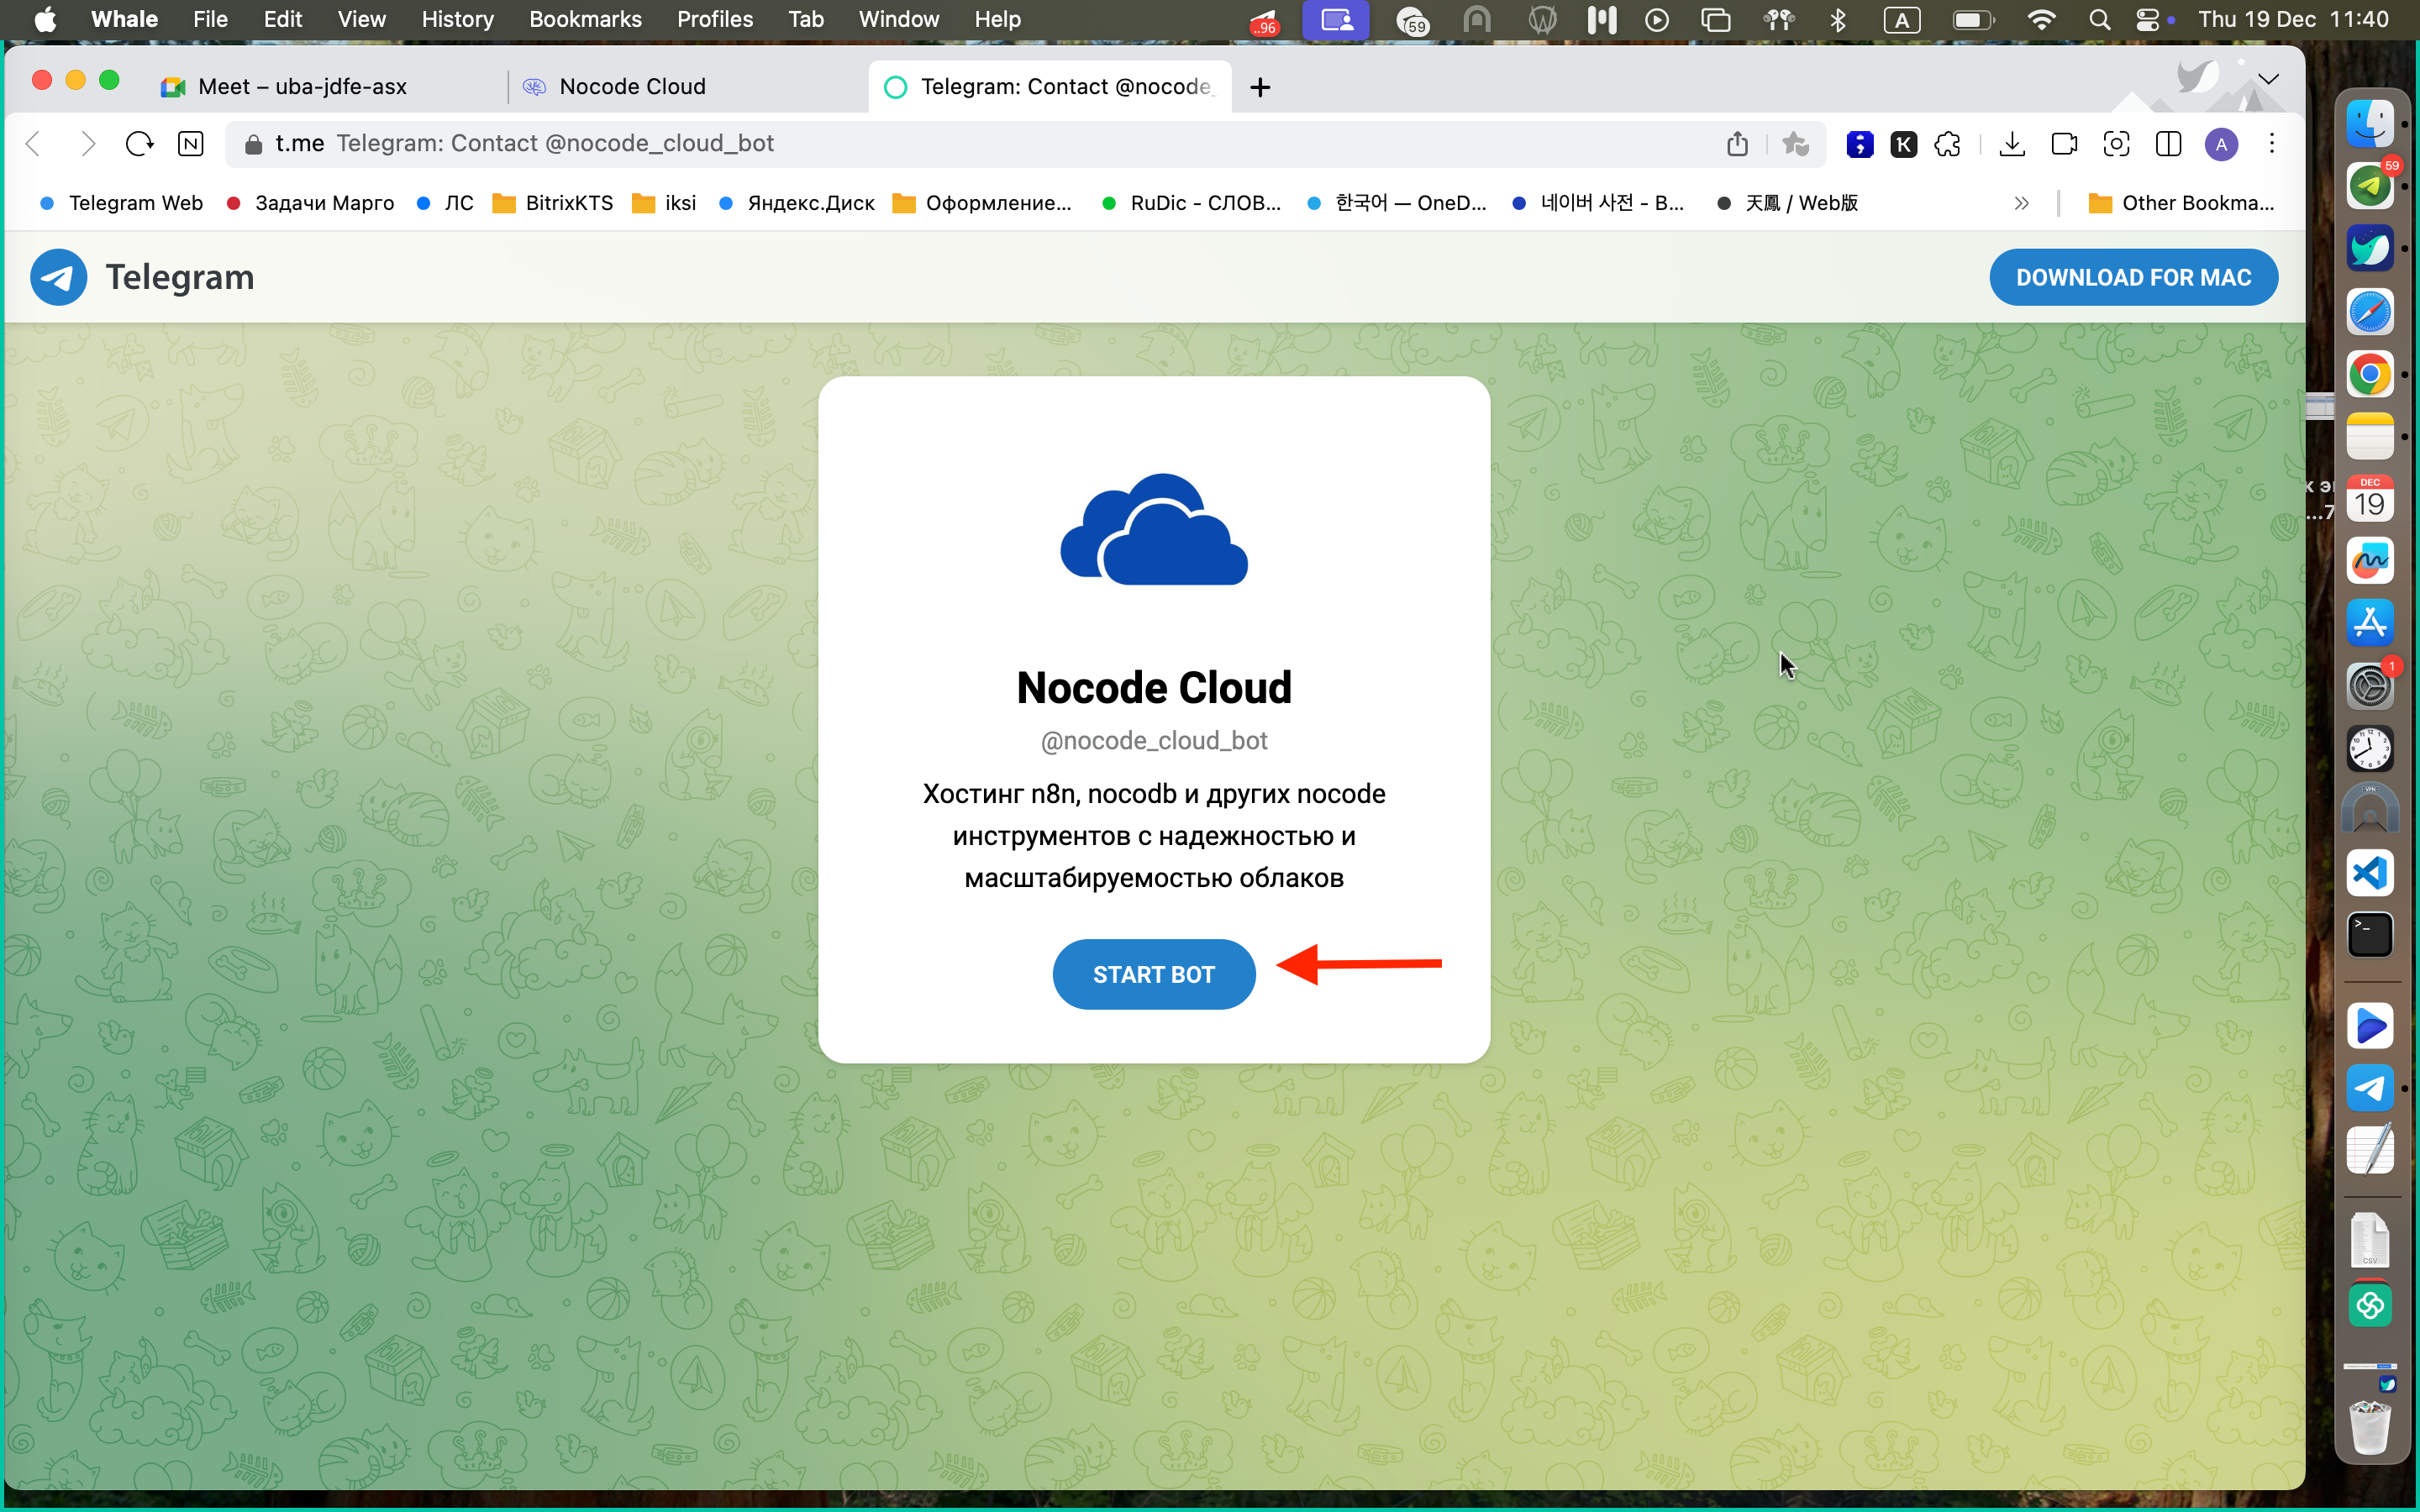Open Bluetooth status in menu bar

point(1838,19)
